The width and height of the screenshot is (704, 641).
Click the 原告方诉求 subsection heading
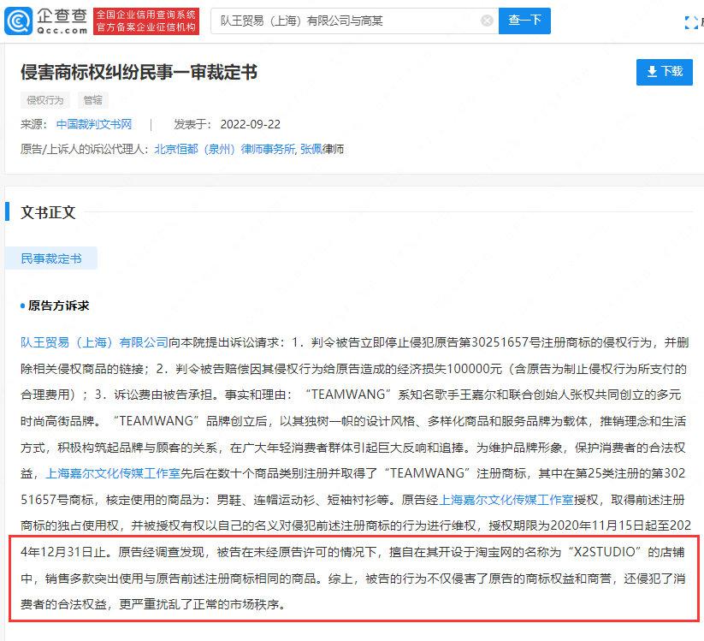click(x=58, y=306)
